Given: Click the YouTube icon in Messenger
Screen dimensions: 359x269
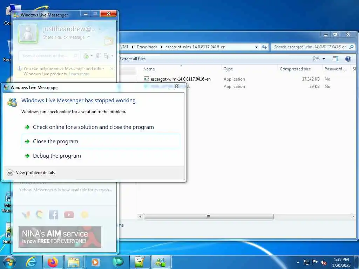Looking at the screenshot, I should [69, 215].
